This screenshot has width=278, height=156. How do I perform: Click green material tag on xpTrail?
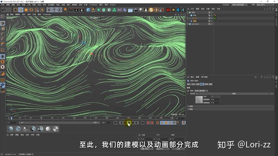click(x=215, y=18)
